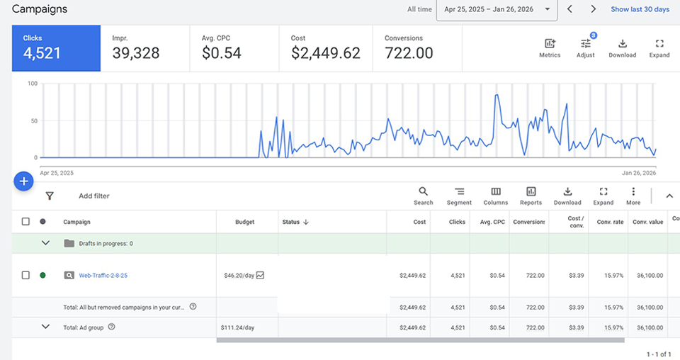Sort by the Cost / conv. column header
The height and width of the screenshot is (360, 680).
click(576, 222)
